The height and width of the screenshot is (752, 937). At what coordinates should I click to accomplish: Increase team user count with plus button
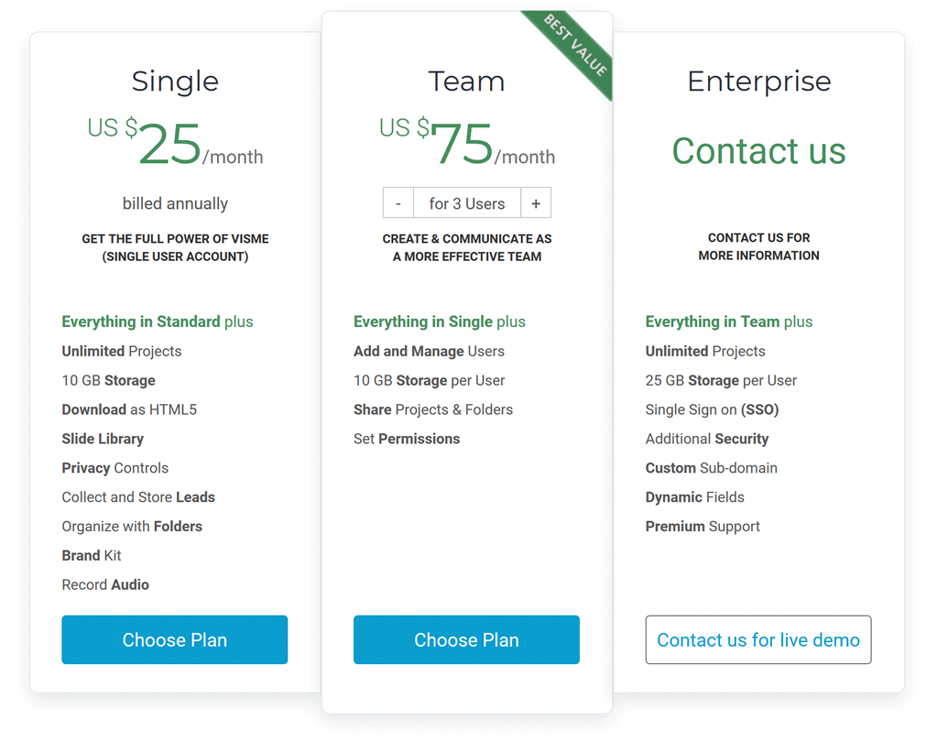[536, 203]
